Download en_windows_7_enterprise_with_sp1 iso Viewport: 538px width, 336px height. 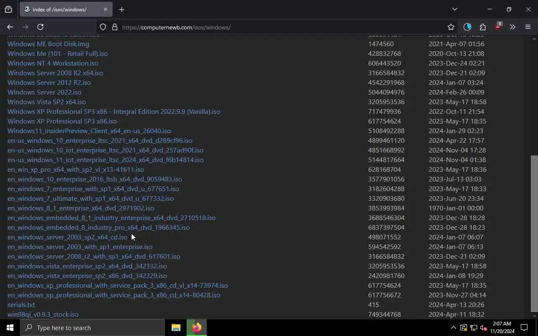pos(93,189)
